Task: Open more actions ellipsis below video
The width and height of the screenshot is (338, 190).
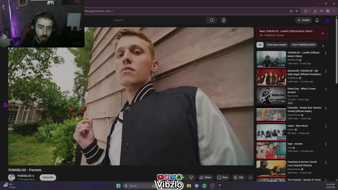Action: click(x=250, y=177)
